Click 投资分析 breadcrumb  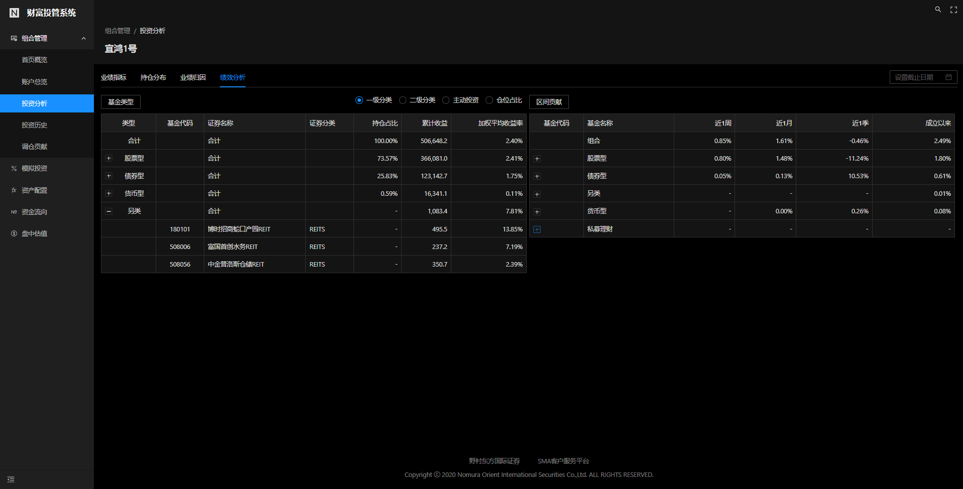coord(152,31)
